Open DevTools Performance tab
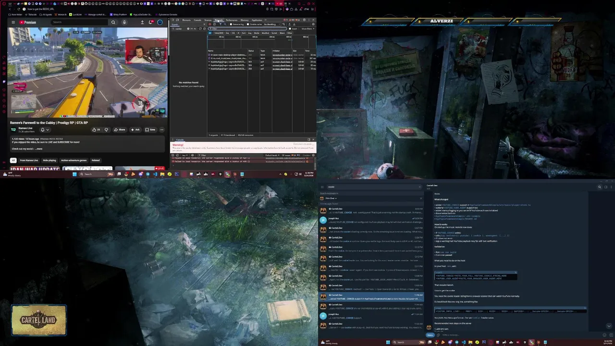The height and width of the screenshot is (346, 615). pyautogui.click(x=232, y=20)
